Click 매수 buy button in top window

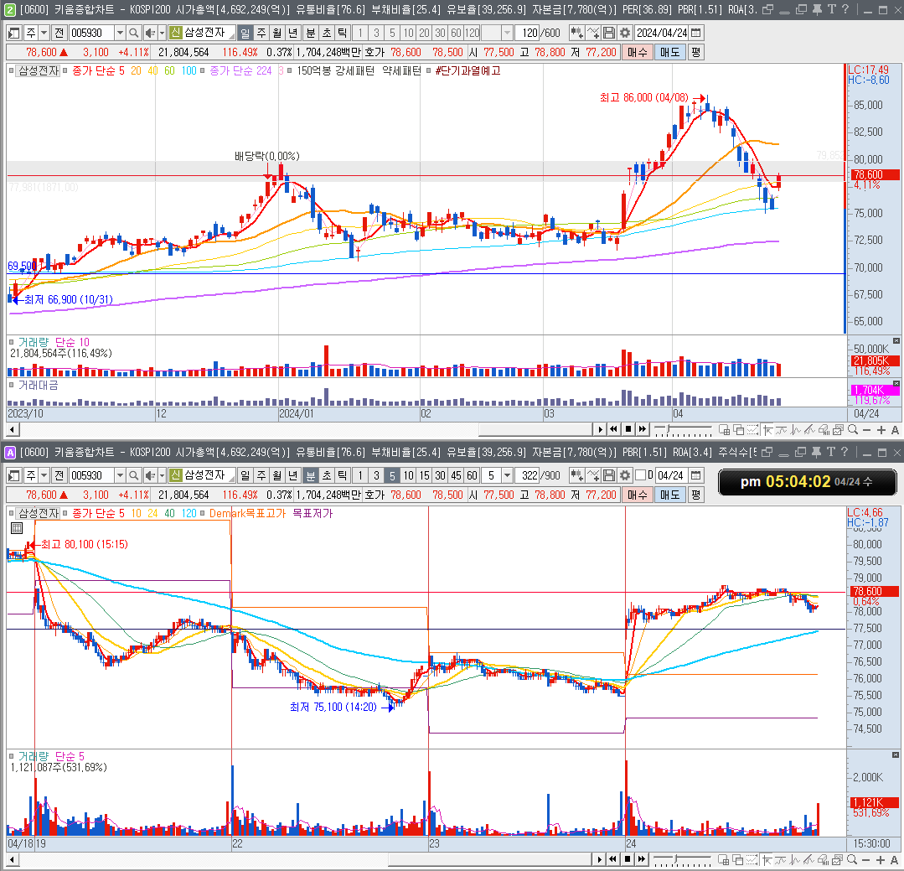pos(637,52)
